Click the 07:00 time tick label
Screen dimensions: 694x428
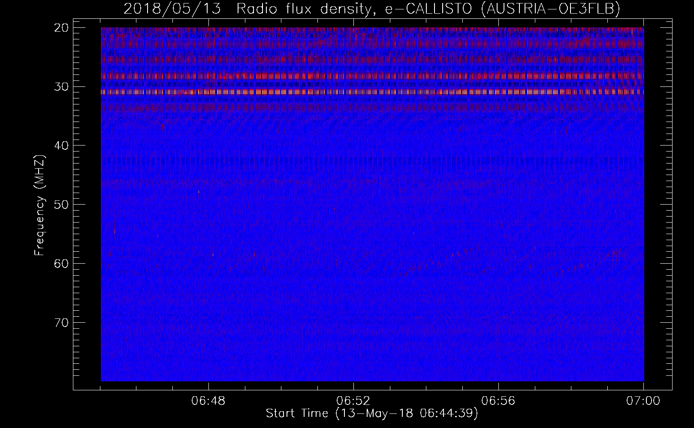(x=644, y=401)
